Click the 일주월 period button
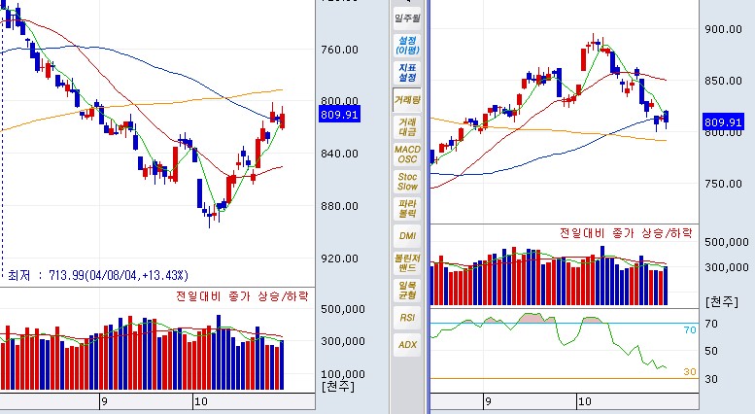 pos(407,17)
